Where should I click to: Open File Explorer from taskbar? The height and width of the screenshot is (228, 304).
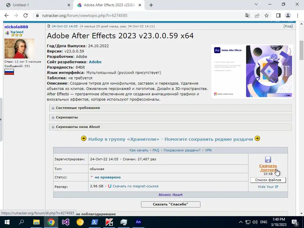(x=36, y=222)
